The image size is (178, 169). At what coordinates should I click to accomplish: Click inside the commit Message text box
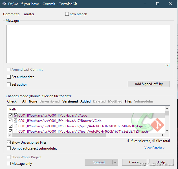(88, 44)
